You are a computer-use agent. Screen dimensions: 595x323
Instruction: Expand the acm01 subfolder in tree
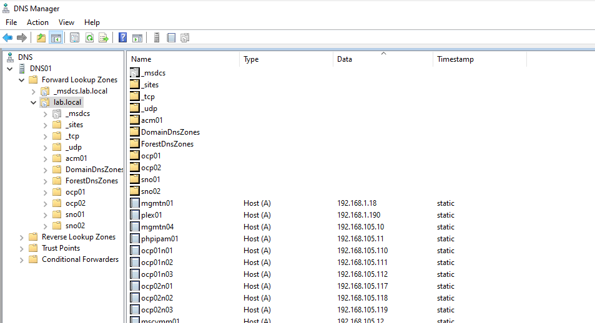click(x=45, y=159)
